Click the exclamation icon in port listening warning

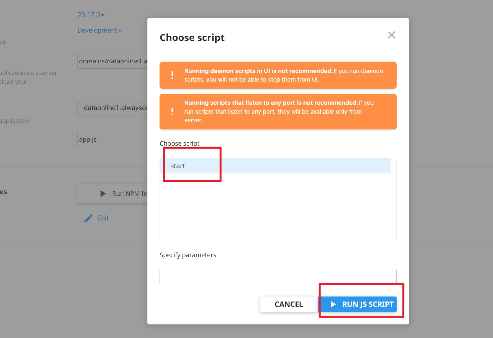[x=172, y=111]
